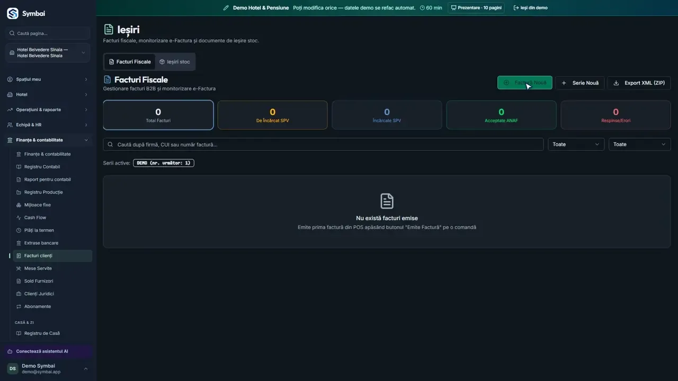
Task: Click Clienți Juridici icon in sidebar
Action: coord(19,294)
